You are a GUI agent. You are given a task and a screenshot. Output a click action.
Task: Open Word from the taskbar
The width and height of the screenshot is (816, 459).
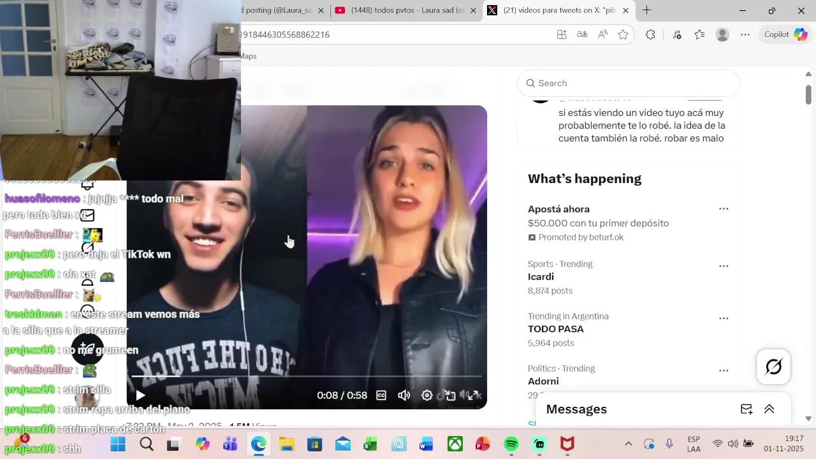tap(426, 444)
